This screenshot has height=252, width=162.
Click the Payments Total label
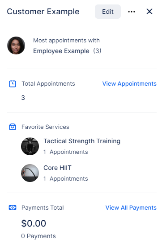pyautogui.click(x=43, y=208)
